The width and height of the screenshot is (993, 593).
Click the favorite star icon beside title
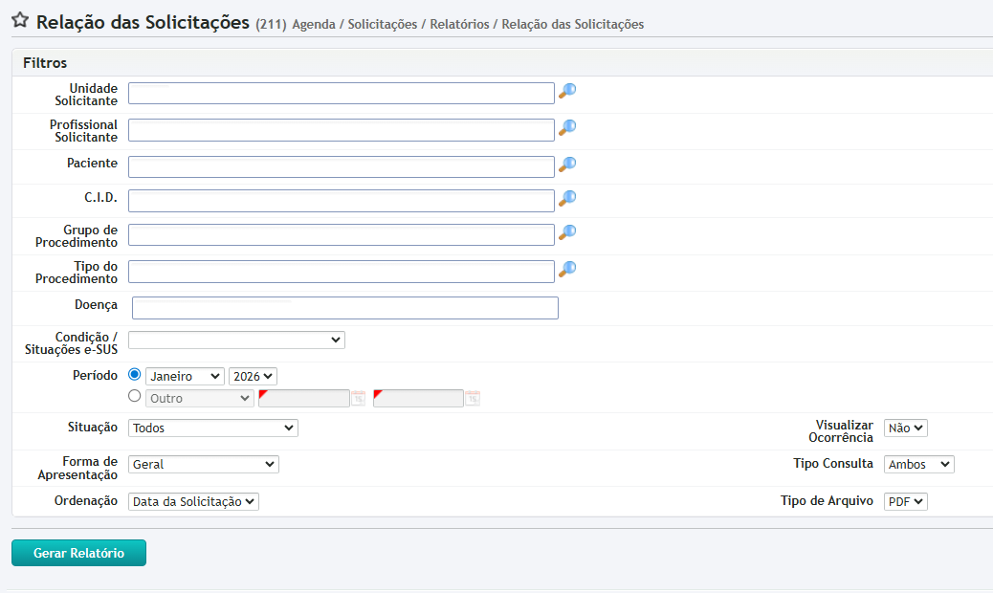pyautogui.click(x=19, y=21)
